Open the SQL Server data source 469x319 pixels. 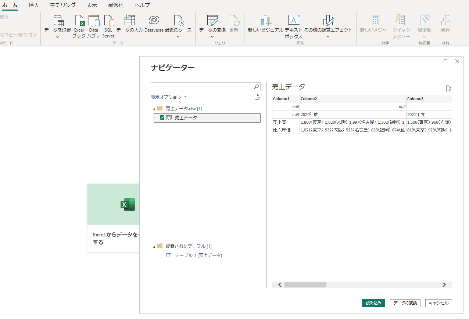click(108, 21)
